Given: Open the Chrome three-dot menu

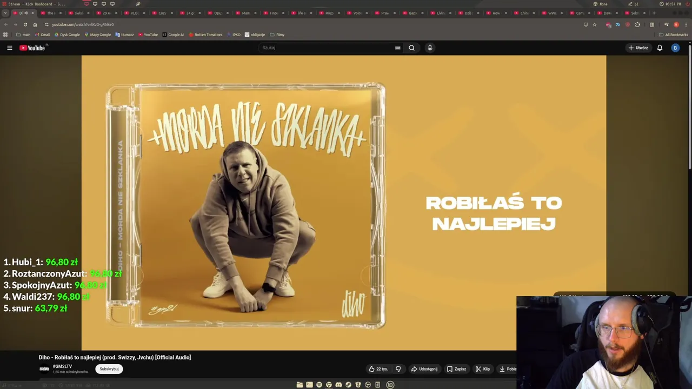Looking at the screenshot, I should point(686,24).
